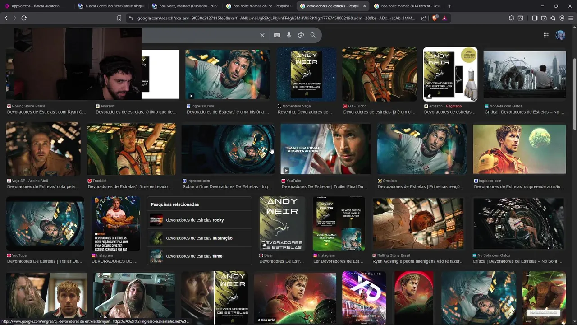This screenshot has width=577, height=325.
Task: Open the share icon in address bar
Action: [x=424, y=18]
